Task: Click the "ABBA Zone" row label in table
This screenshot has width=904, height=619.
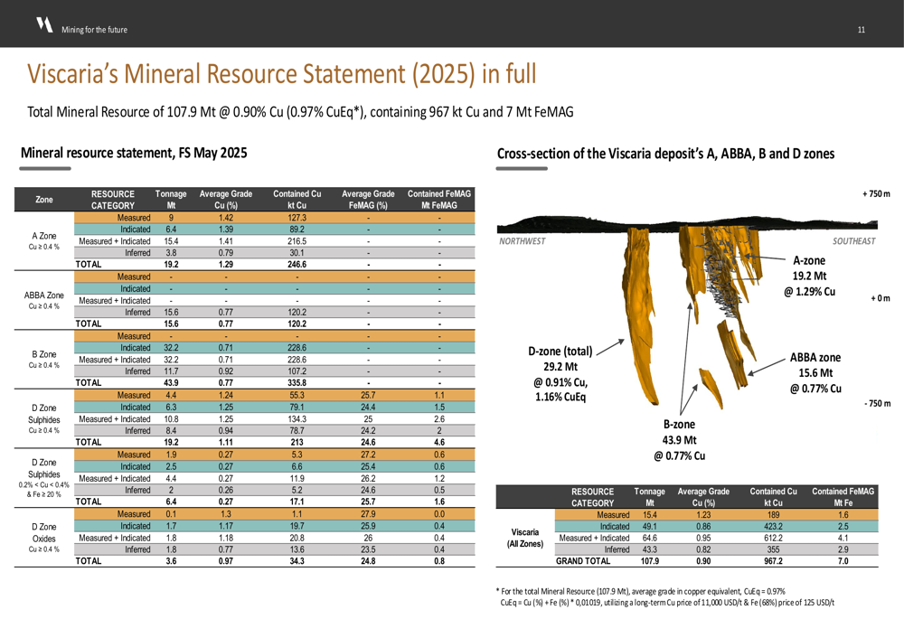Action: pyautogui.click(x=44, y=300)
